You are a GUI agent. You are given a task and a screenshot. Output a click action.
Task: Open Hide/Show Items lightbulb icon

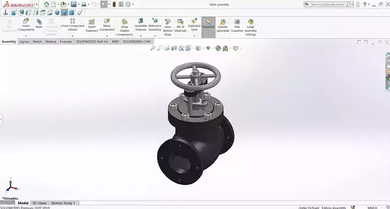(x=208, y=48)
